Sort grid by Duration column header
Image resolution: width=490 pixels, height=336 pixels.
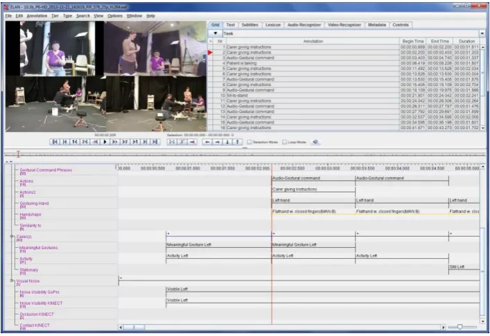click(467, 41)
